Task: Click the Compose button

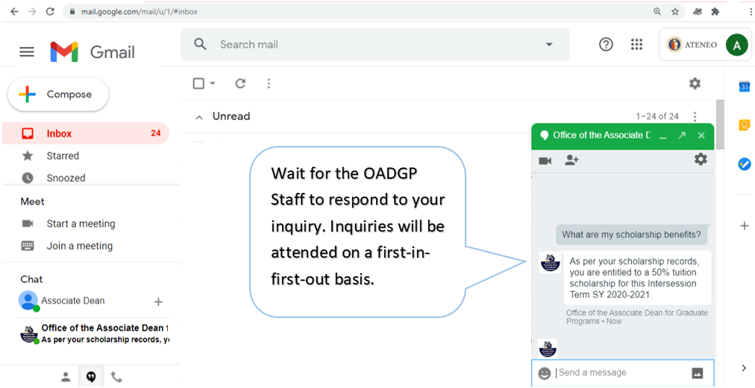Action: [x=58, y=95]
